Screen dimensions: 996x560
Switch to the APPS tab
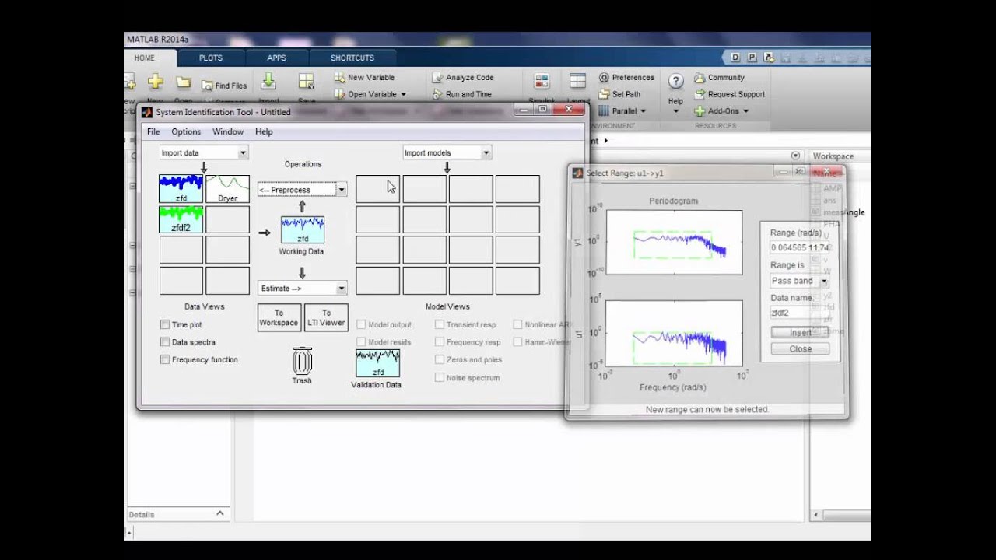tap(276, 58)
